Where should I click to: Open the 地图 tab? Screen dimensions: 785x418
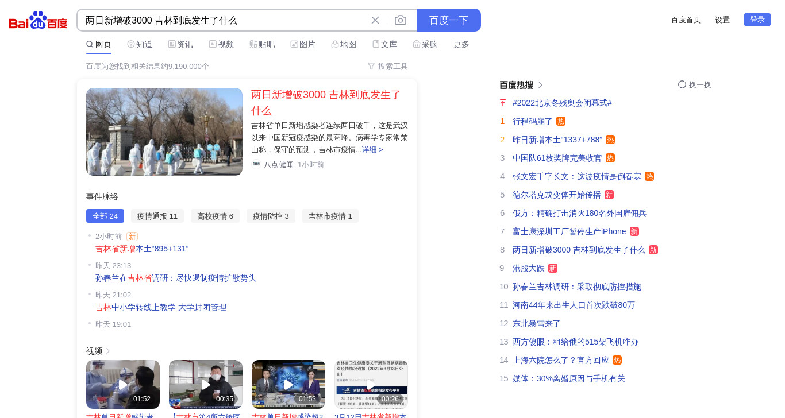(x=344, y=44)
